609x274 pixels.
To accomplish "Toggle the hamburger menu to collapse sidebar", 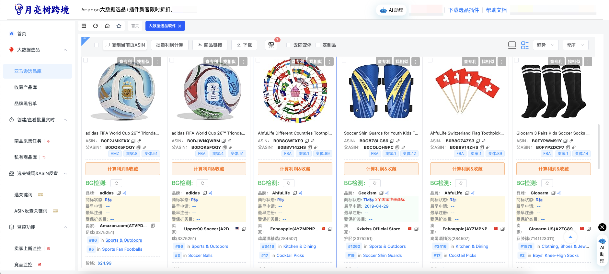I will (x=84, y=26).
